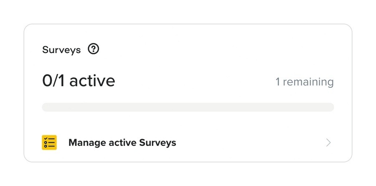The image size is (376, 186).
Task: Click the help question mark icon beside Surveys
Action: pyautogui.click(x=94, y=49)
